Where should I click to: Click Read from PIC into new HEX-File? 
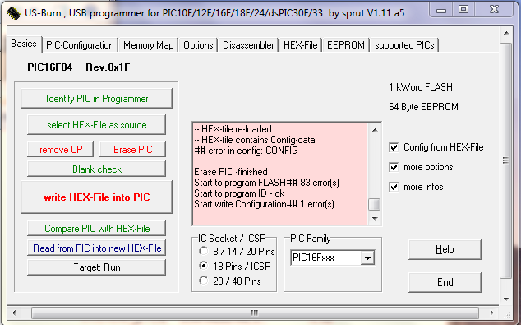pyautogui.click(x=97, y=248)
